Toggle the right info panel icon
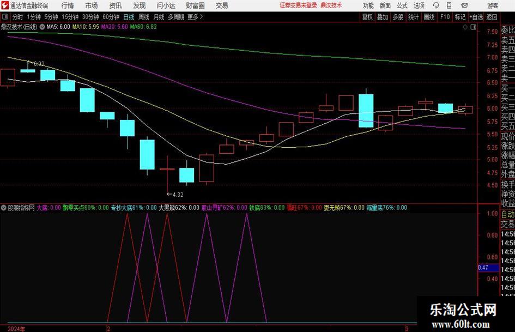515x332 pixels. (473, 27)
